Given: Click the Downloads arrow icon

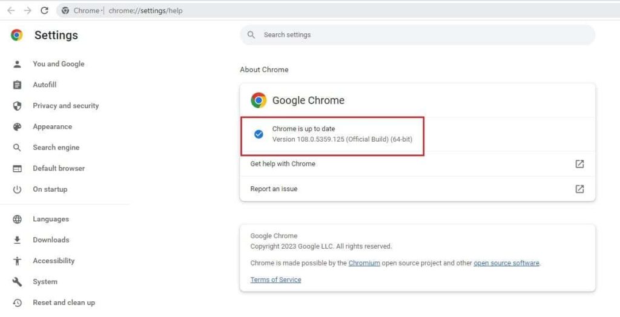Looking at the screenshot, I should point(17,240).
